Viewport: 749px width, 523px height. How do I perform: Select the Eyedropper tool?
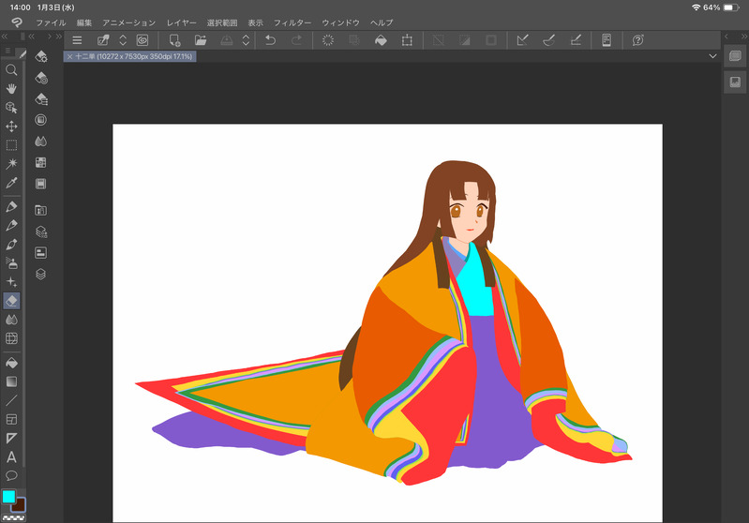click(11, 183)
